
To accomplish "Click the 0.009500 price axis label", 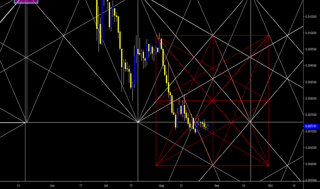I will tap(311, 49).
